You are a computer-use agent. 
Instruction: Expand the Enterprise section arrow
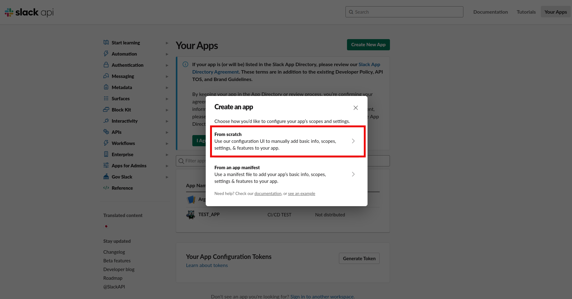coord(167,155)
